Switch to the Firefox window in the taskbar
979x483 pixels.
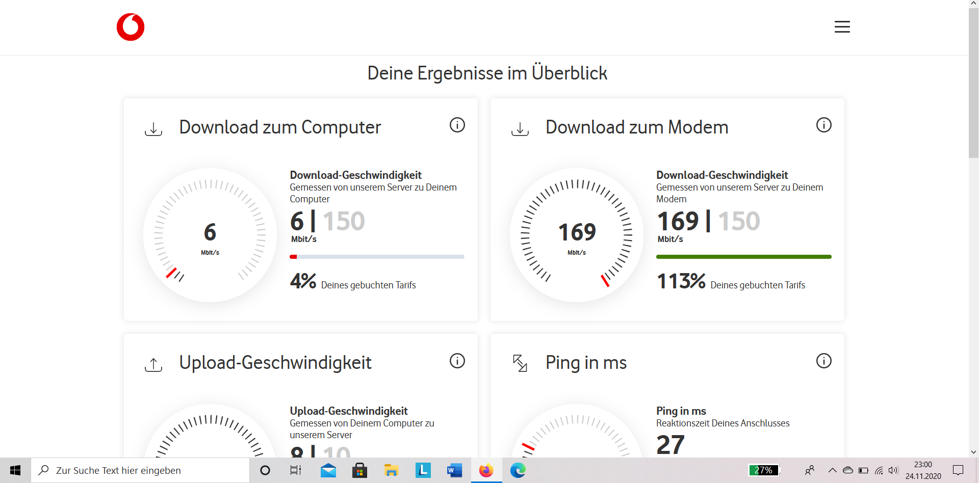pyautogui.click(x=485, y=470)
